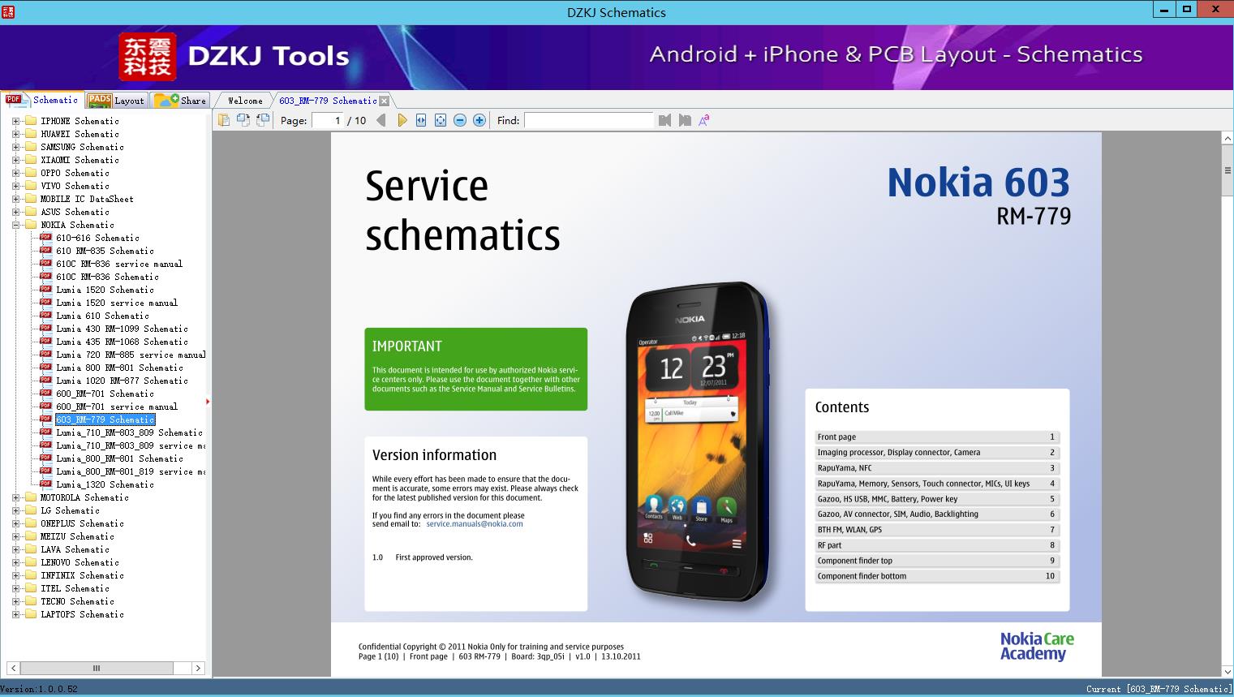Go to the next page with the yellow arrow
1234x697 pixels.
coord(402,120)
